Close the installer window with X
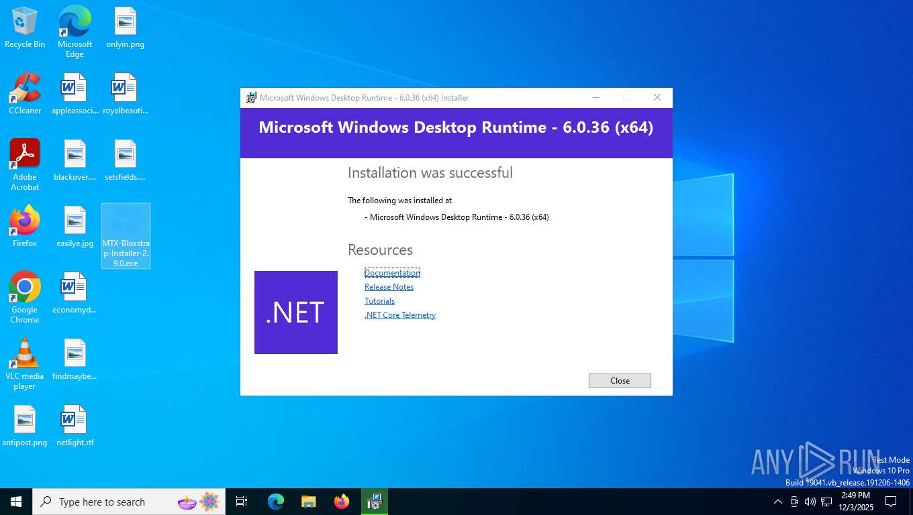The height and width of the screenshot is (515, 913). point(657,98)
